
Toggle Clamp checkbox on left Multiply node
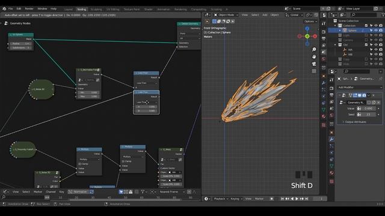[x=79, y=164]
